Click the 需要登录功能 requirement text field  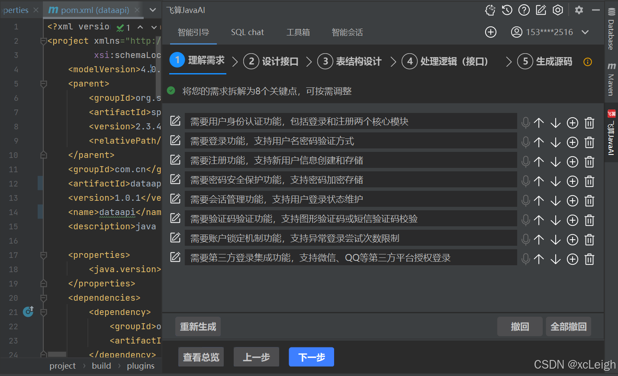pos(351,141)
